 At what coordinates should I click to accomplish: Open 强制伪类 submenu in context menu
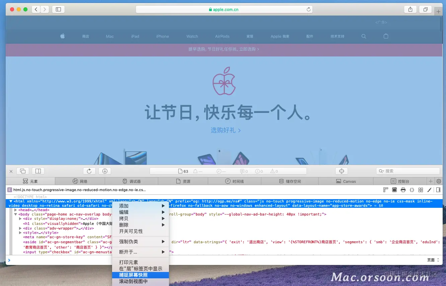click(x=141, y=242)
